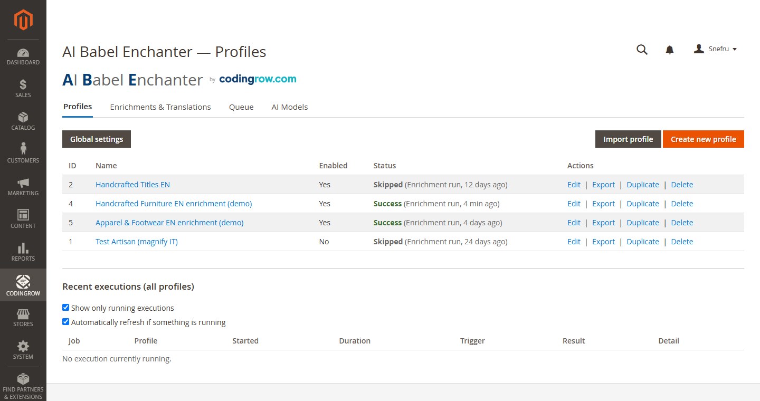Click the Global settings button
The image size is (760, 401).
coord(97,139)
